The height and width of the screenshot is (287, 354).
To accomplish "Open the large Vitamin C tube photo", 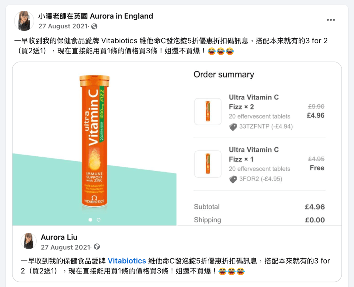I will click(x=94, y=143).
